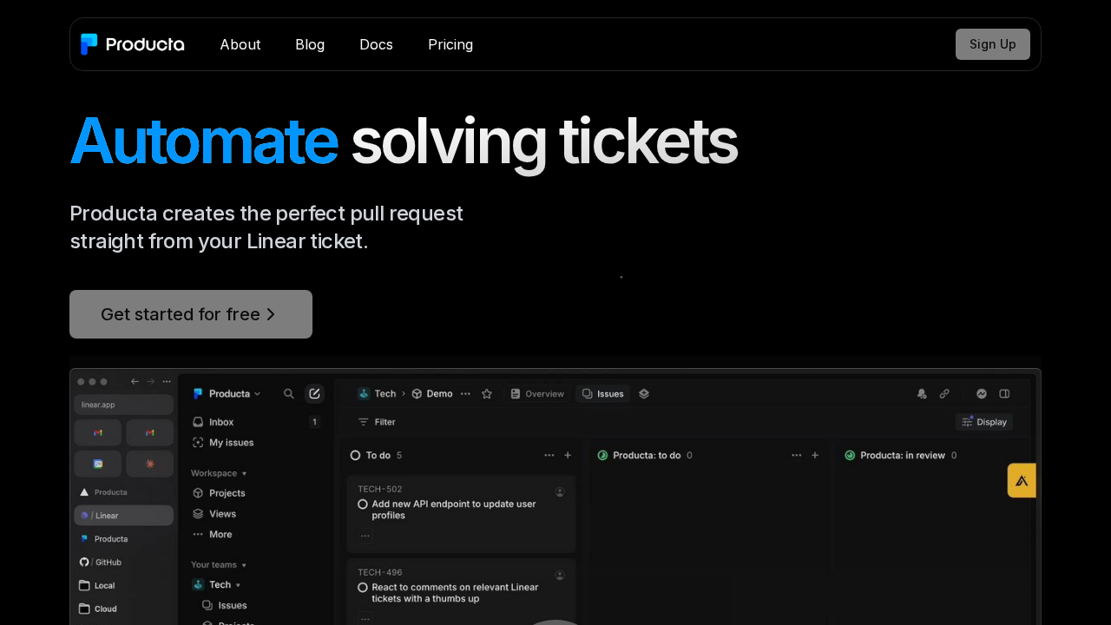Viewport: 1111px width, 625px height.
Task: Click Get started for free
Action: tap(190, 314)
